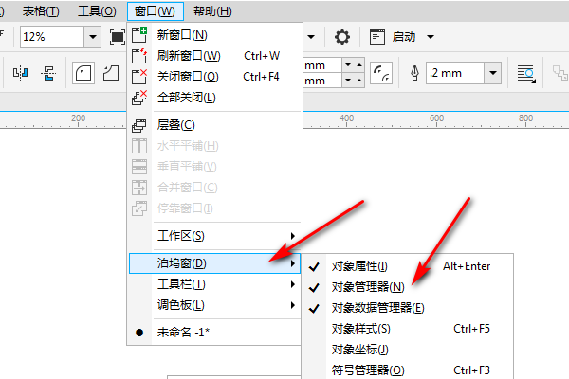Click the full-screen preview icon beside zoom box
This screenshot has height=379, width=569.
pyautogui.click(x=118, y=37)
